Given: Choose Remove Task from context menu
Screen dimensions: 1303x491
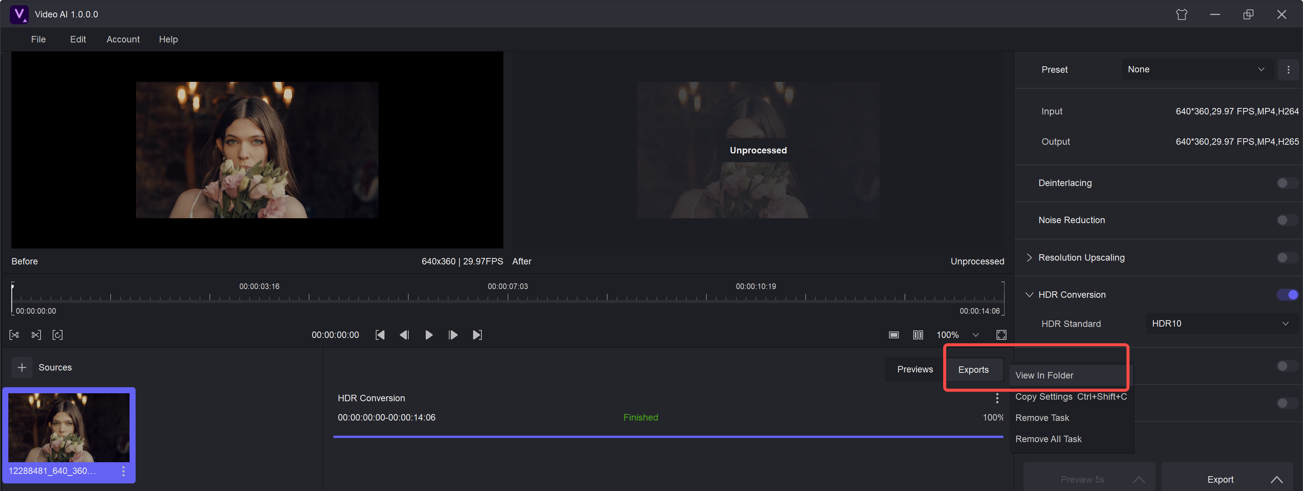Looking at the screenshot, I should [1071, 418].
